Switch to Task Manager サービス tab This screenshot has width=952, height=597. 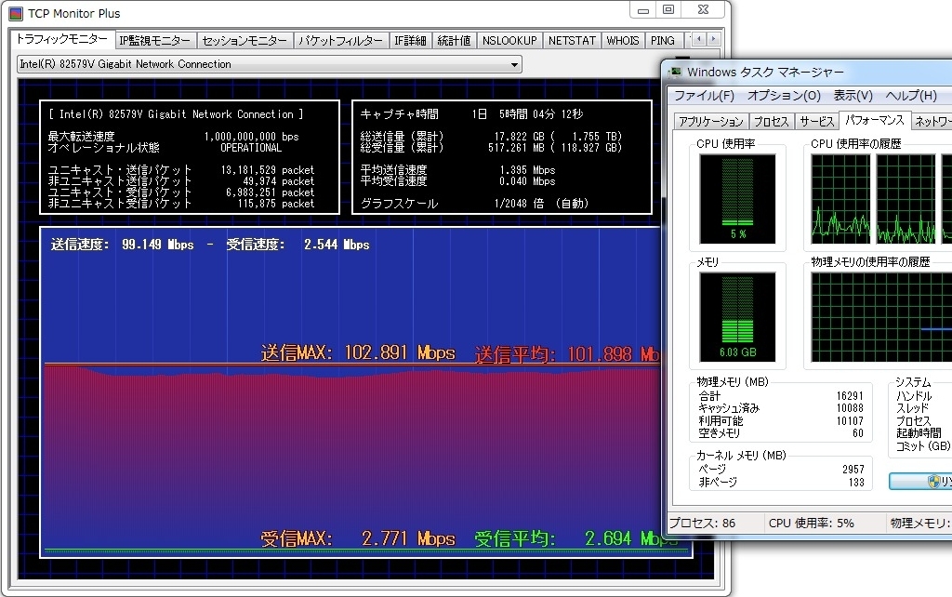tap(816, 122)
